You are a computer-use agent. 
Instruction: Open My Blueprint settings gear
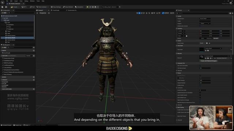[x=34, y=48]
